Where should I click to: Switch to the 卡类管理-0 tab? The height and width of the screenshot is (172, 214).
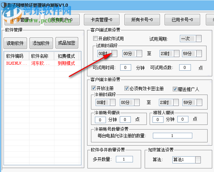tap(102, 20)
